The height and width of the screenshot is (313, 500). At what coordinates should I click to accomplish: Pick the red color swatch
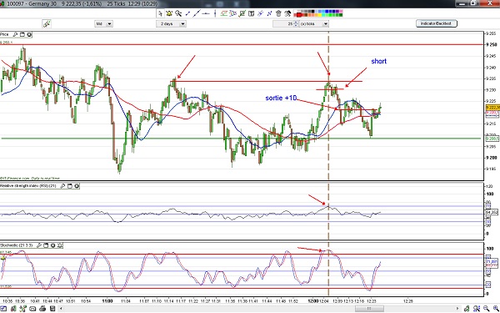pyautogui.click(x=299, y=15)
